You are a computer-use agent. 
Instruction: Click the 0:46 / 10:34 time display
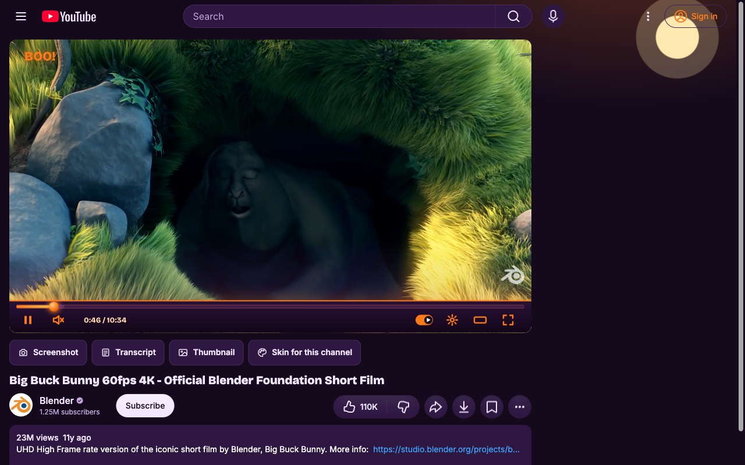tap(105, 320)
